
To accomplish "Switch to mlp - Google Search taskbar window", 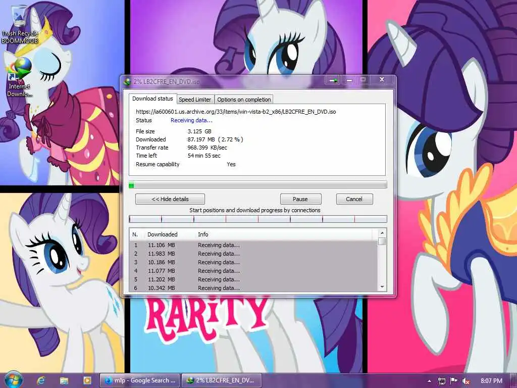I will click(x=140, y=380).
